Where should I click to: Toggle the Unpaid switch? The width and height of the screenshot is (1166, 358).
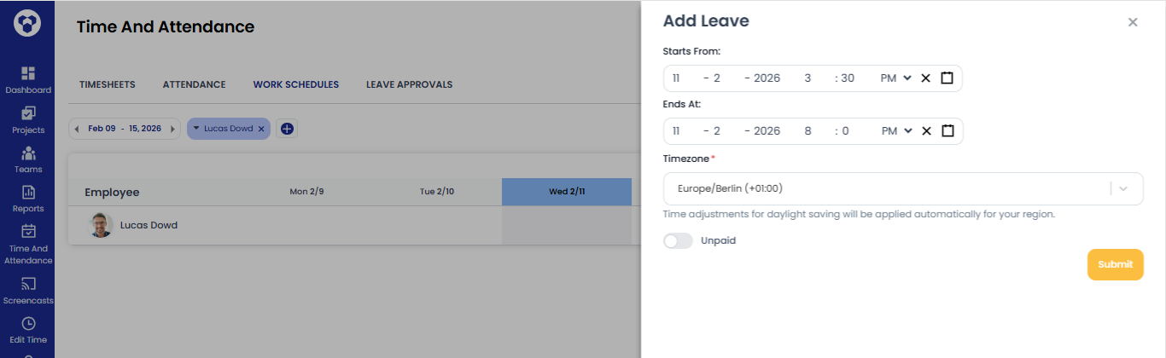[678, 241]
